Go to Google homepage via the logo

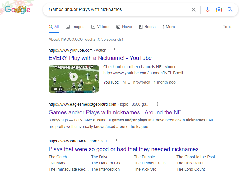[x=18, y=10]
